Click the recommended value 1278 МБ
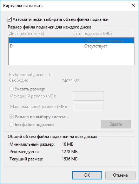Viewport: 139px width, 184px height. click(70, 152)
